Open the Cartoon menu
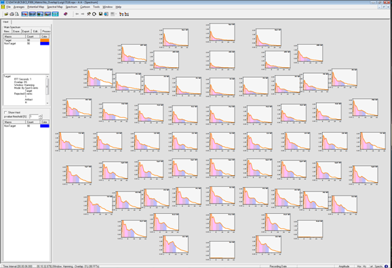392x268 pixels. 85,7
